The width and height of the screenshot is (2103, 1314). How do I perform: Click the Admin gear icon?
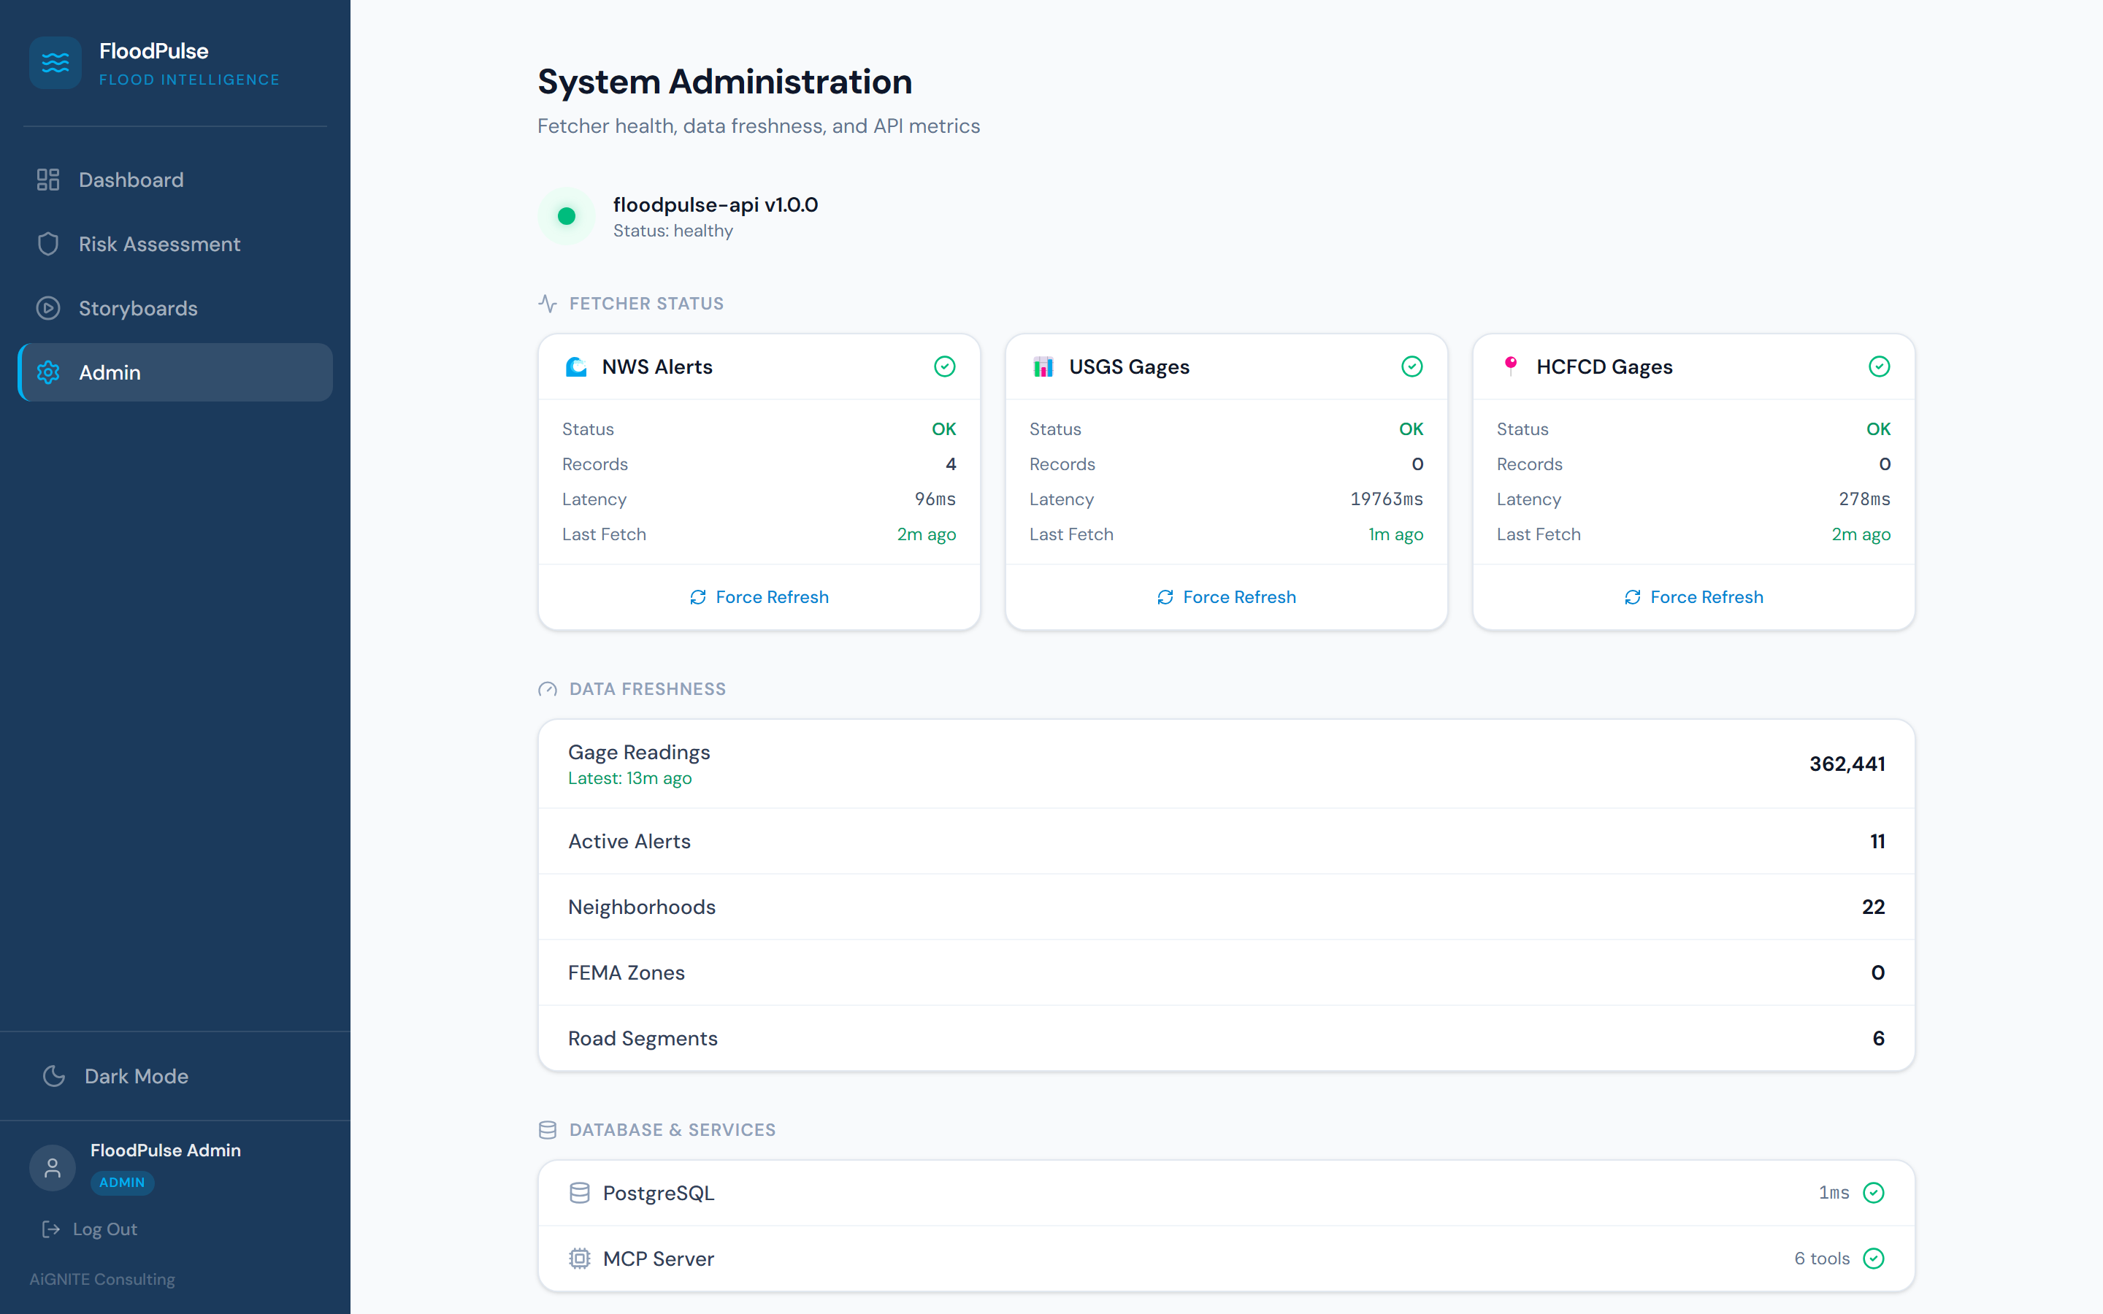pos(47,372)
